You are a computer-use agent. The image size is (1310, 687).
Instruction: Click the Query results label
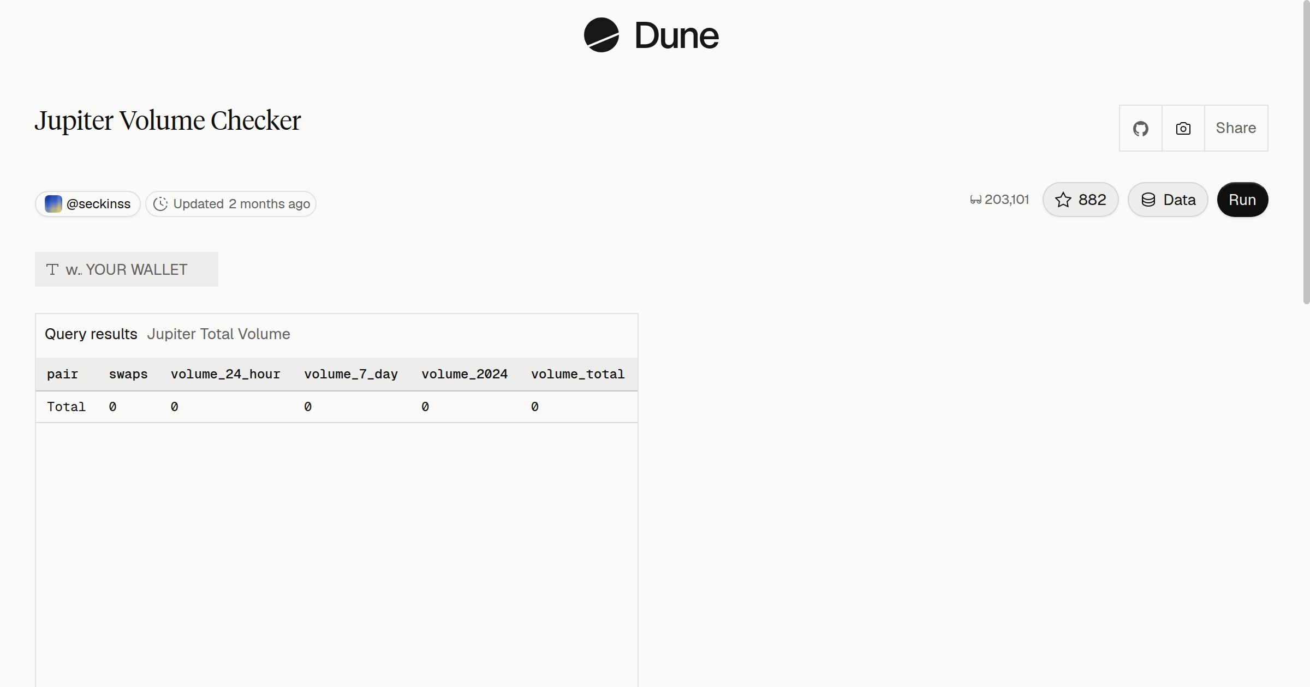[x=91, y=334]
